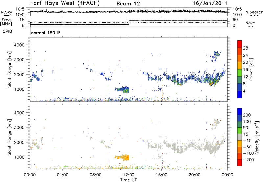Click the grey -15 to 15 Velocity swatch
263x182 pixels.
240,137
